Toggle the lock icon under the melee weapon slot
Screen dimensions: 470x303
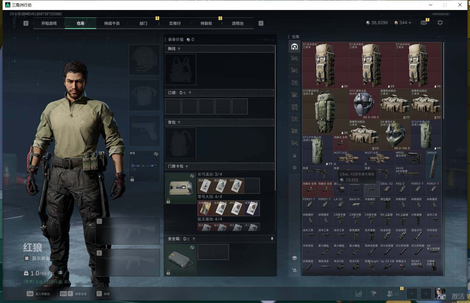click(132, 179)
